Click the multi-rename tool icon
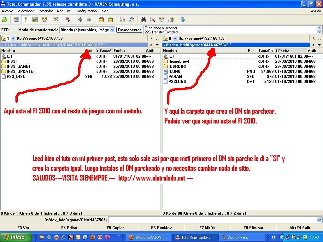 click(x=153, y=20)
